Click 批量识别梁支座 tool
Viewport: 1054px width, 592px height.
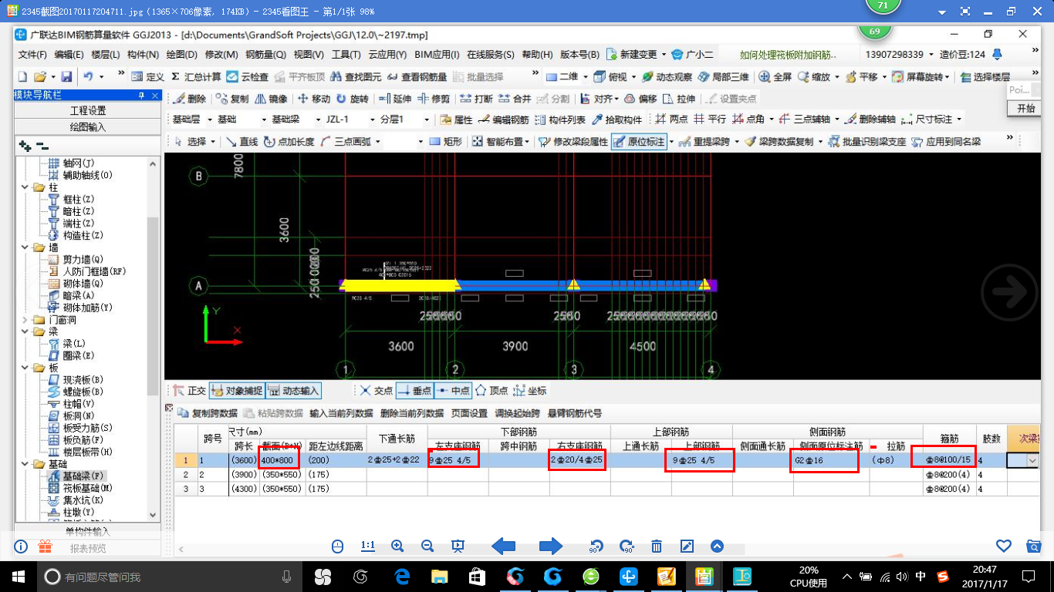click(868, 141)
